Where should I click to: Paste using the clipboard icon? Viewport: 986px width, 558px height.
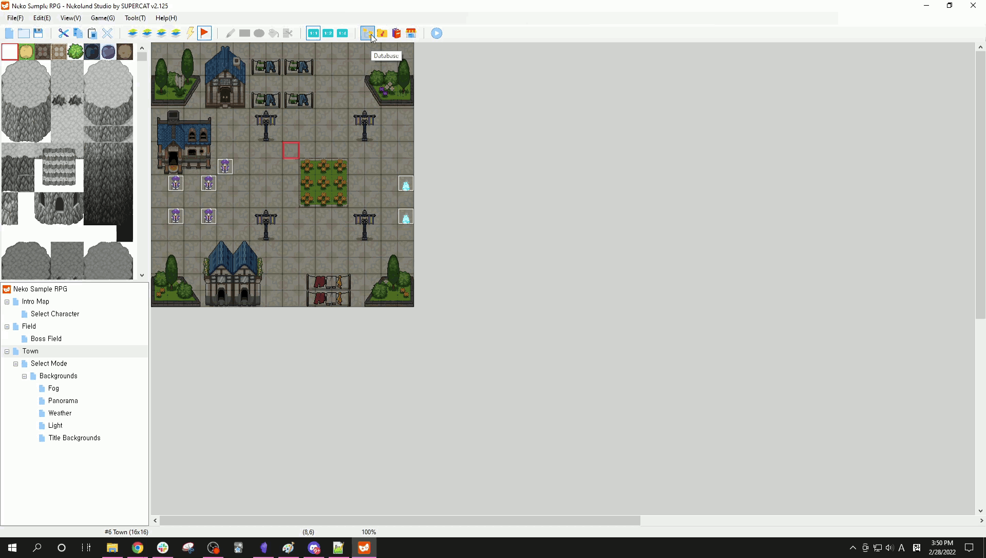pyautogui.click(x=92, y=33)
